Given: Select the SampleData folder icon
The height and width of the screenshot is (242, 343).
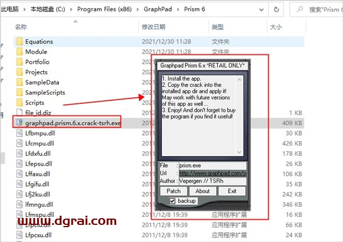Looking at the screenshot, I should click(x=19, y=82).
